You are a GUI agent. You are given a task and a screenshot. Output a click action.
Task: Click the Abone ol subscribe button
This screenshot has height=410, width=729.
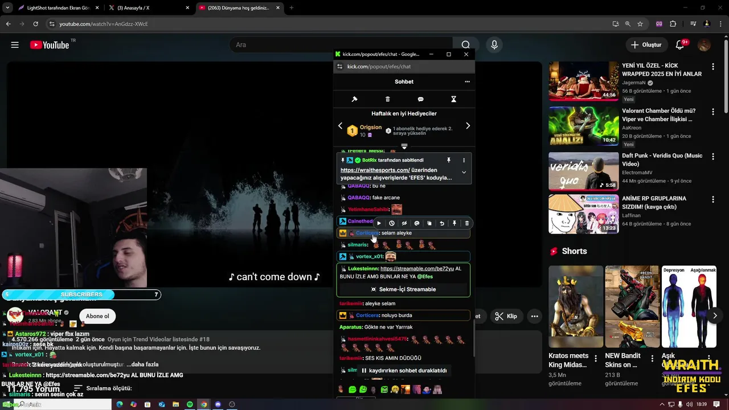(97, 316)
